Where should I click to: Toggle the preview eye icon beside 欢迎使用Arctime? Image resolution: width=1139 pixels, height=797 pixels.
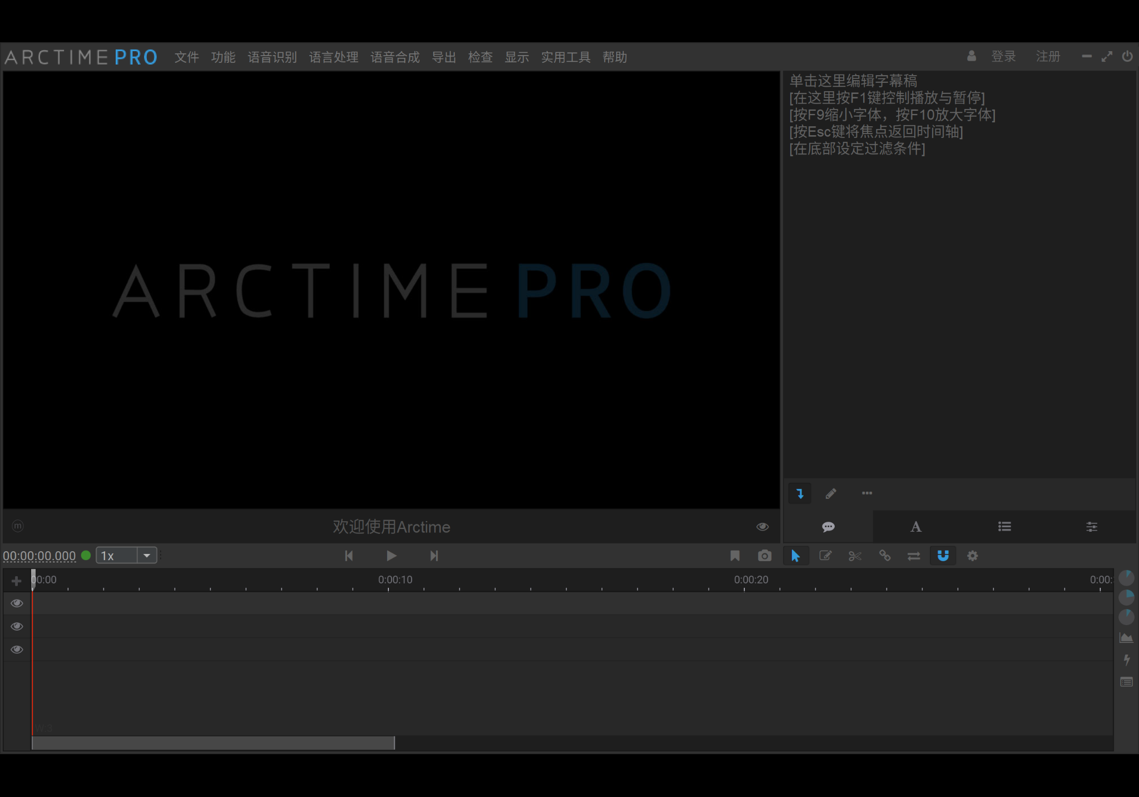pos(762,527)
